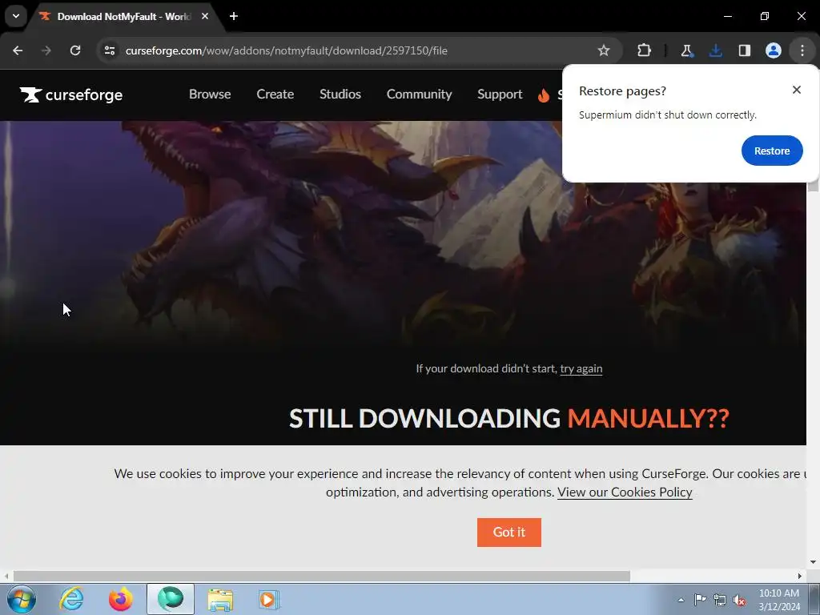The height and width of the screenshot is (615, 820).
Task: Open a new tab with plus button
Action: pos(234,16)
